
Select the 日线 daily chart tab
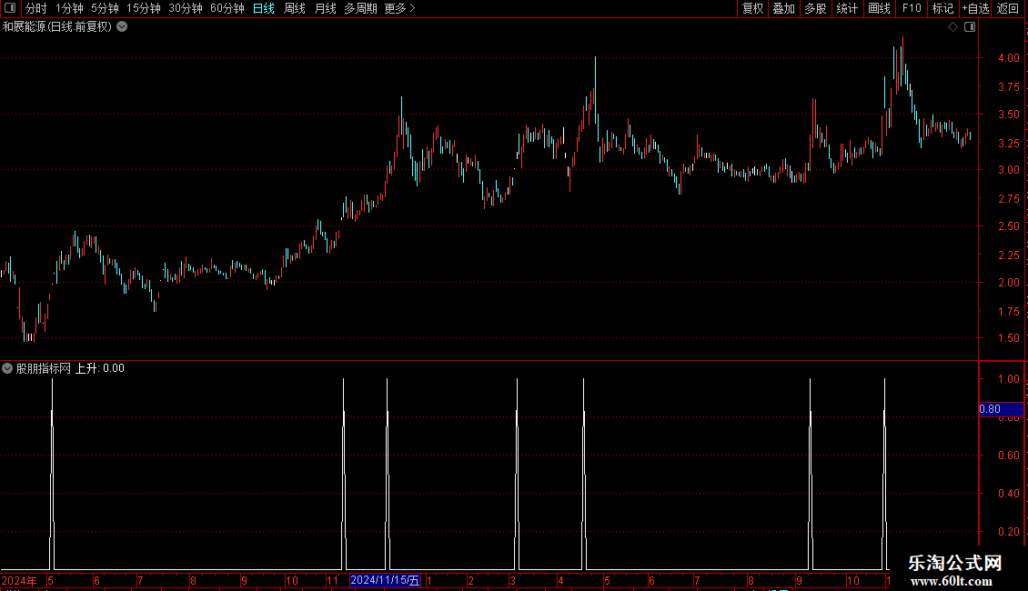click(x=264, y=8)
